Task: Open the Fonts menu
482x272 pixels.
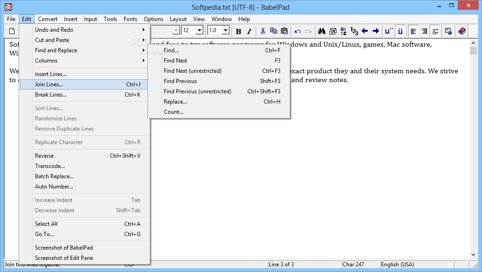Action: [x=130, y=19]
